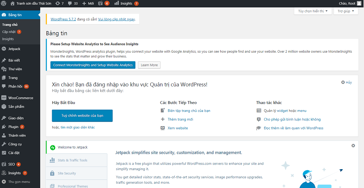This screenshot has width=364, height=188.
Task: Collapse the sidebar with Thu gọn menu
Action: [16, 182]
